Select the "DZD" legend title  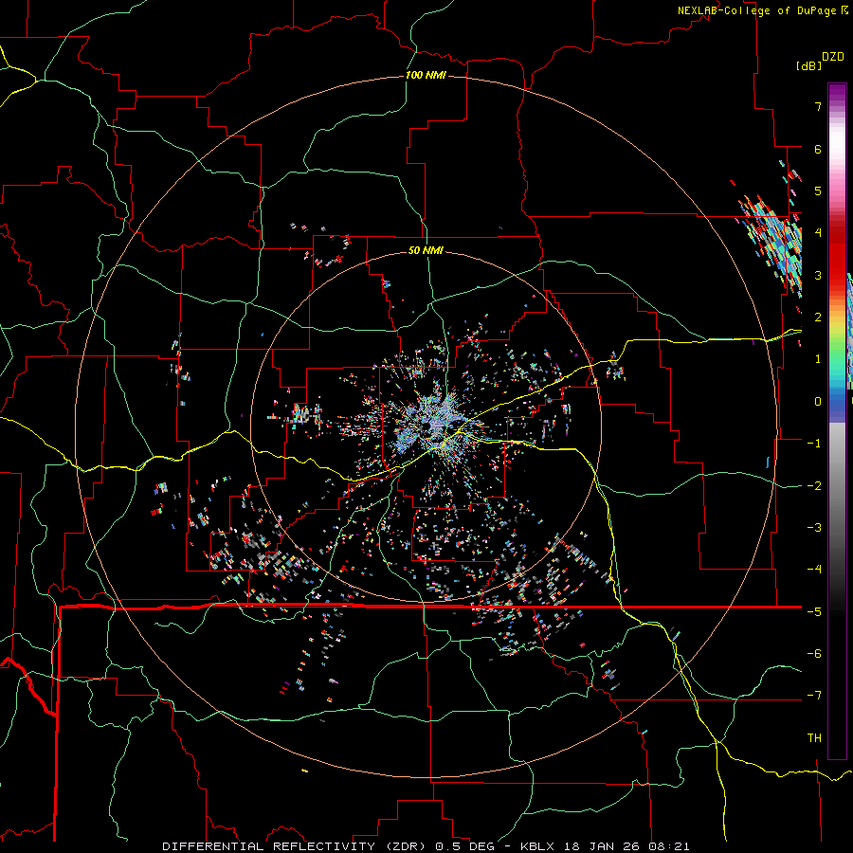point(833,57)
